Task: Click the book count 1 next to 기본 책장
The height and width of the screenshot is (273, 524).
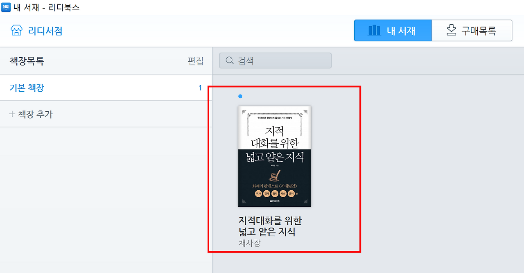Action: tap(200, 88)
